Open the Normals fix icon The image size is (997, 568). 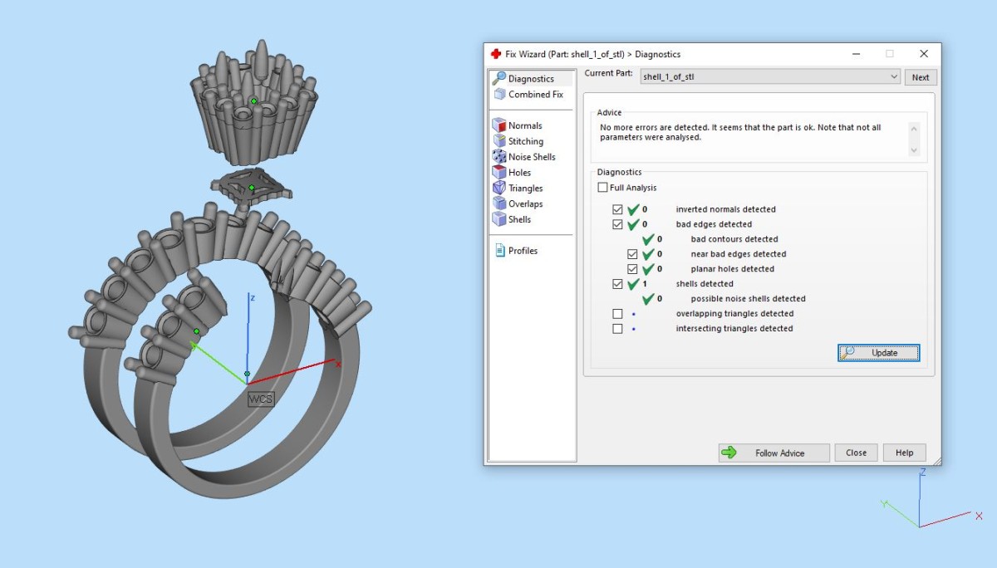pyautogui.click(x=499, y=125)
